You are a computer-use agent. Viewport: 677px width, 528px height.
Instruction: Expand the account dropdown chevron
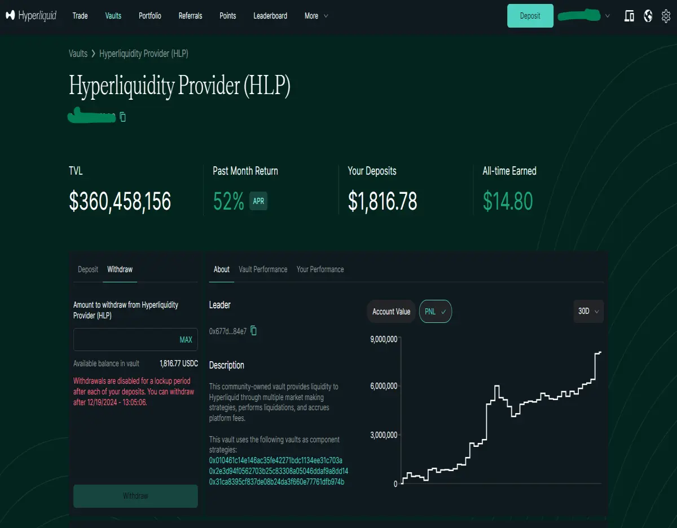[608, 16]
